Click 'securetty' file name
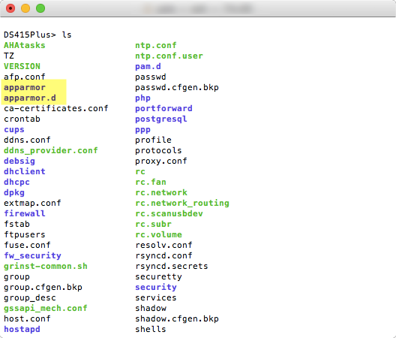Image resolution: width=396 pixels, height=338 pixels. (158, 276)
